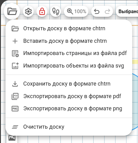Click the image tool icon below menu
138x143 pixels.
12,138
